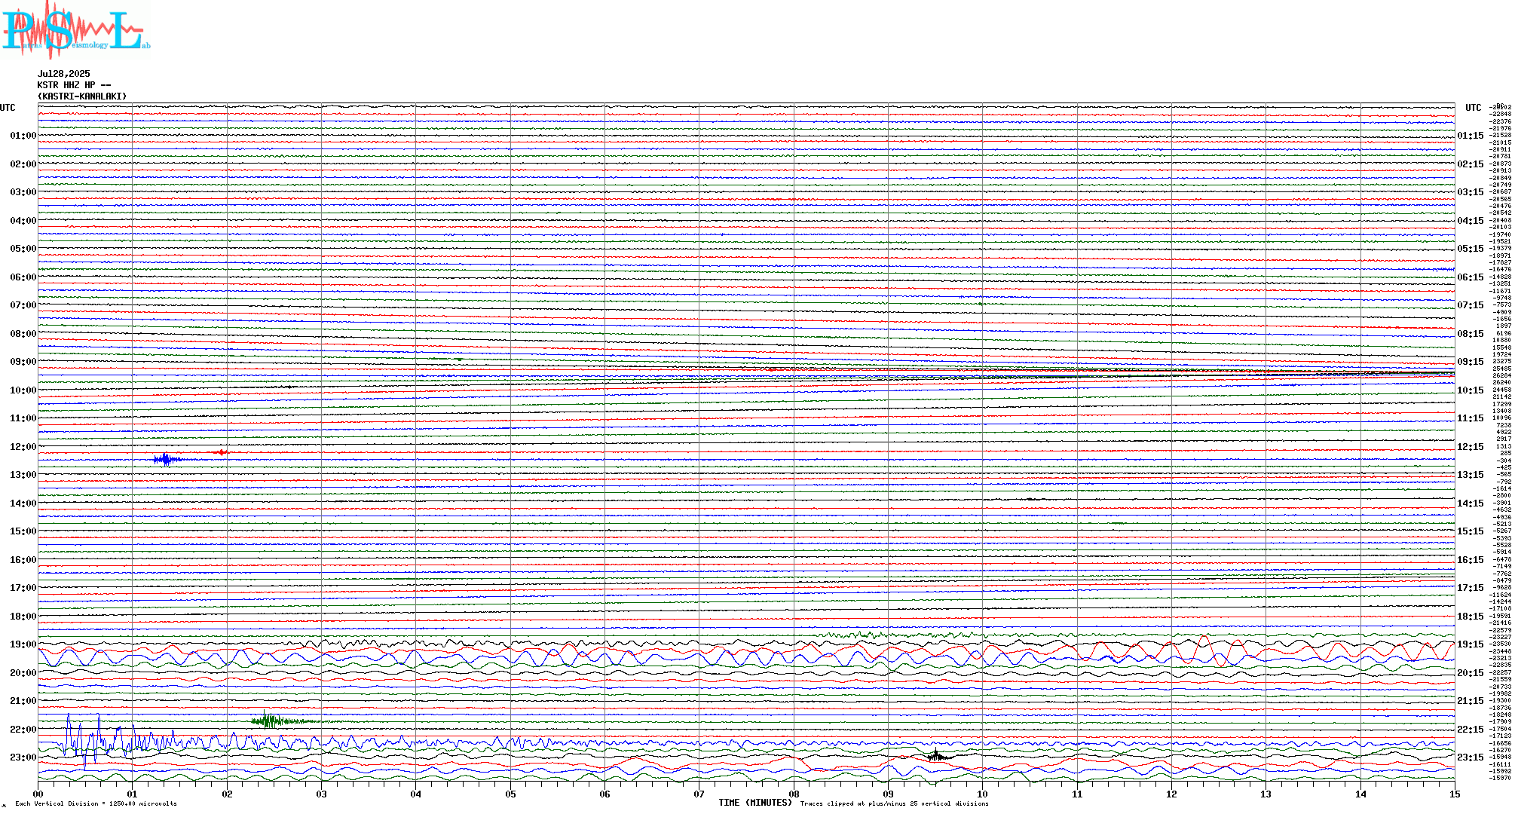Click the 06:15 label on the right
The width and height of the screenshot is (1515, 814).
[x=1471, y=277]
